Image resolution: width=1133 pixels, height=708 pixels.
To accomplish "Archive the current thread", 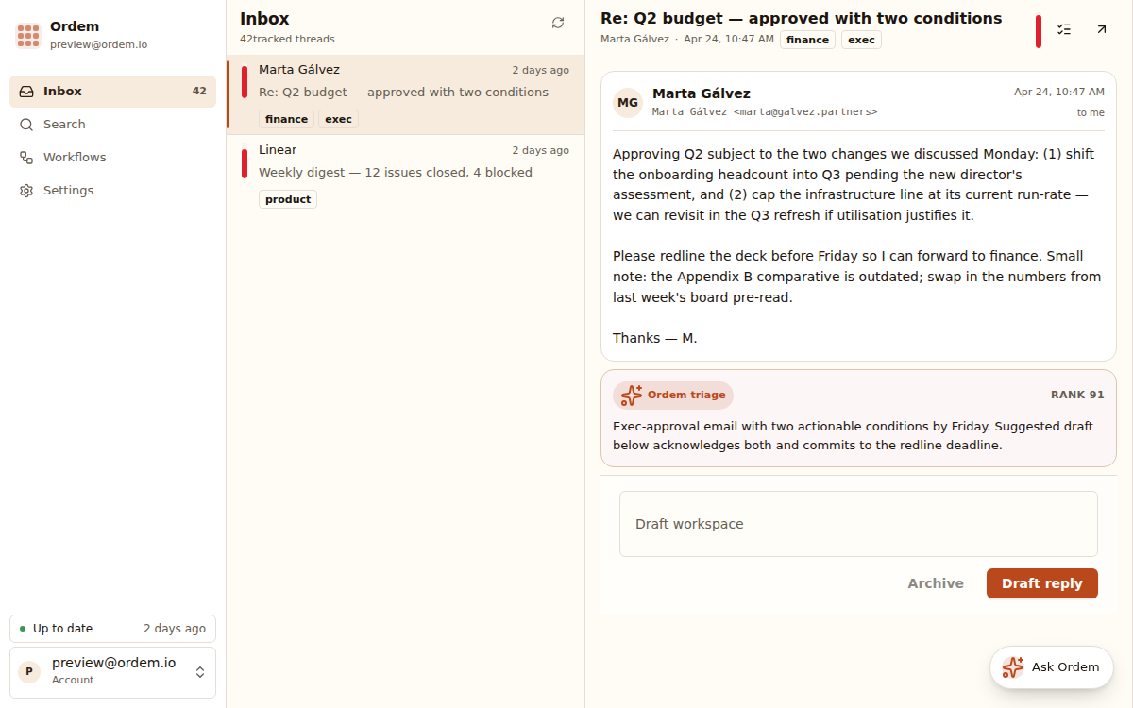I will (935, 583).
